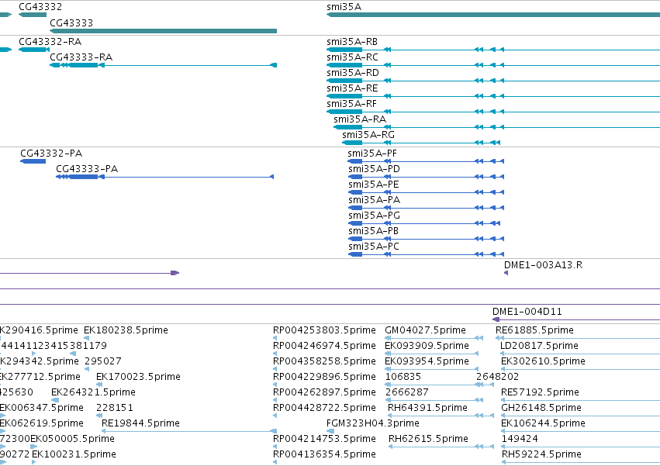Select EST RE57192.5prime
This screenshot has height=466, width=660.
(x=540, y=392)
